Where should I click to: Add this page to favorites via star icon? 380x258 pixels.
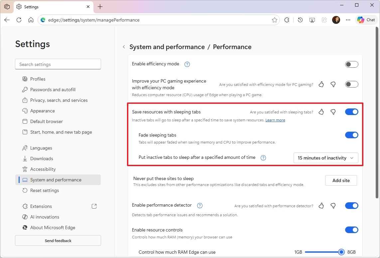click(x=274, y=20)
